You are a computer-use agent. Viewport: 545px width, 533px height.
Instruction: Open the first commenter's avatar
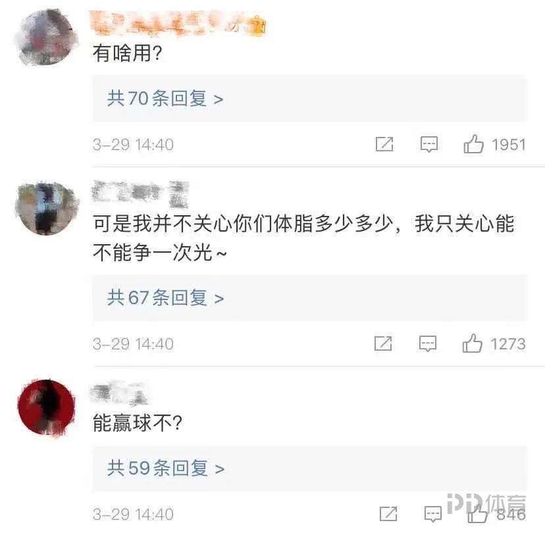tap(47, 38)
